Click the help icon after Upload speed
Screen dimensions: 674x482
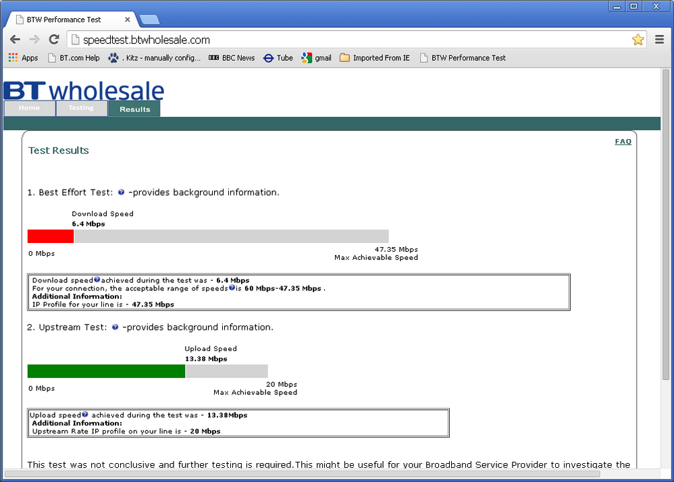coord(85,414)
